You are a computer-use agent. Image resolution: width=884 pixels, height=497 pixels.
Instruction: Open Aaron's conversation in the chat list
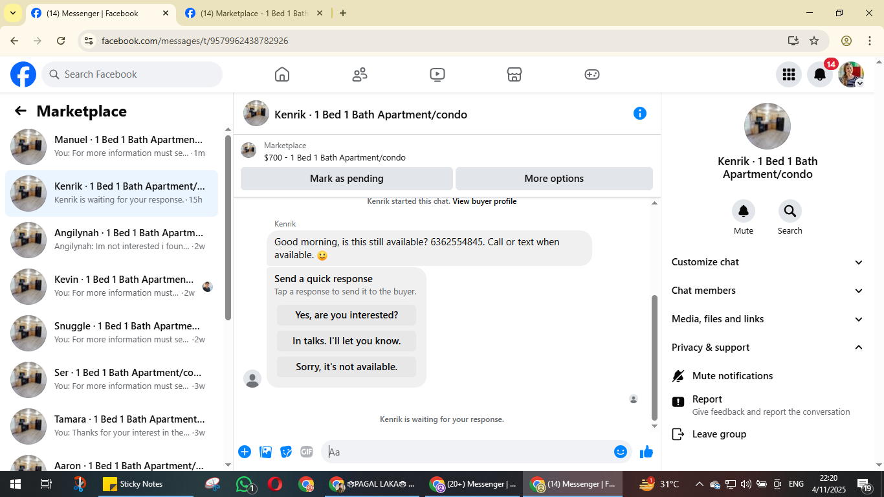click(111, 461)
